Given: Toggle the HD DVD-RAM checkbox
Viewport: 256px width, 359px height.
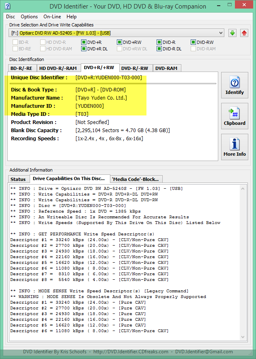Looking at the screenshot, I should pos(43,48).
